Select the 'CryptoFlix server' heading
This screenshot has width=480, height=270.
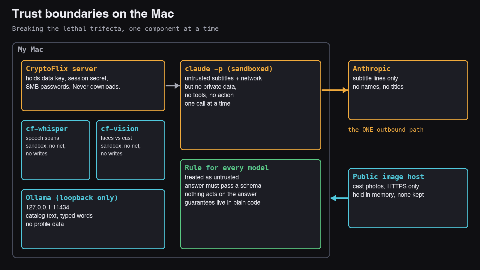pyautogui.click(x=61, y=69)
